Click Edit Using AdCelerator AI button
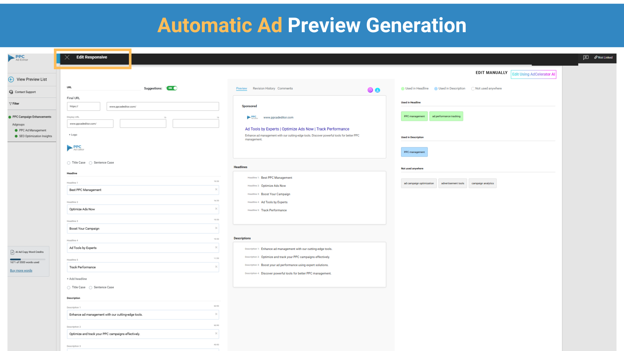Viewport: 624px width, 351px height. 533,74
